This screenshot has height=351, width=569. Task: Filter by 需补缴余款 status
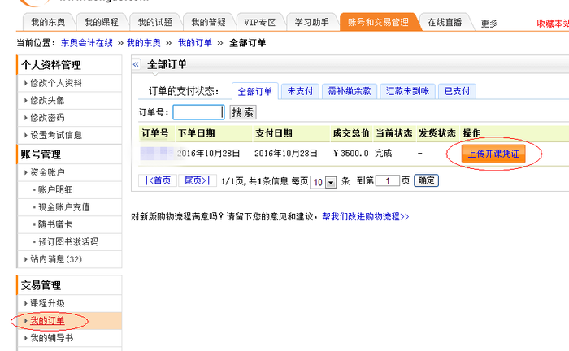point(348,91)
